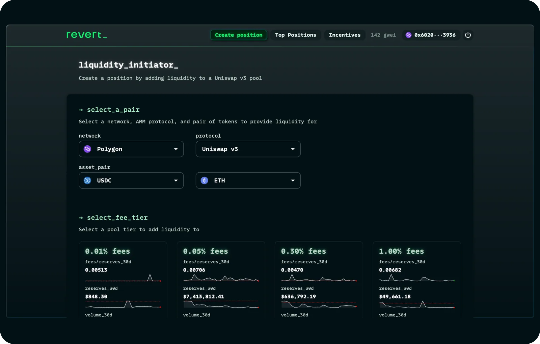
Task: Click the $848.30 reserves value
Action: click(96, 297)
